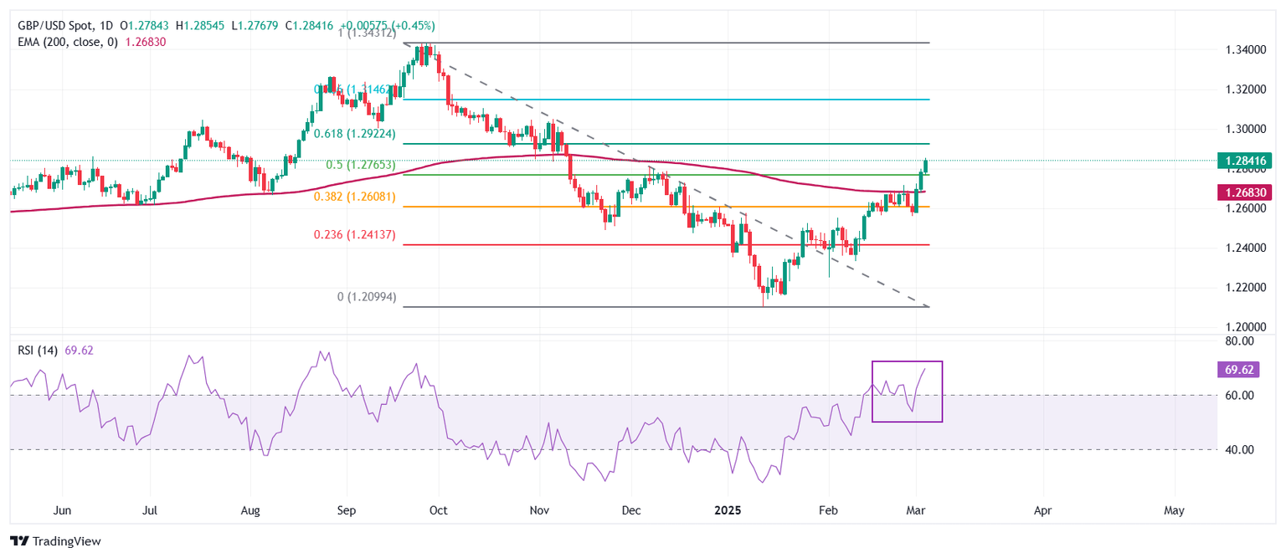Select the 2025 label on the time axis

tap(728, 509)
